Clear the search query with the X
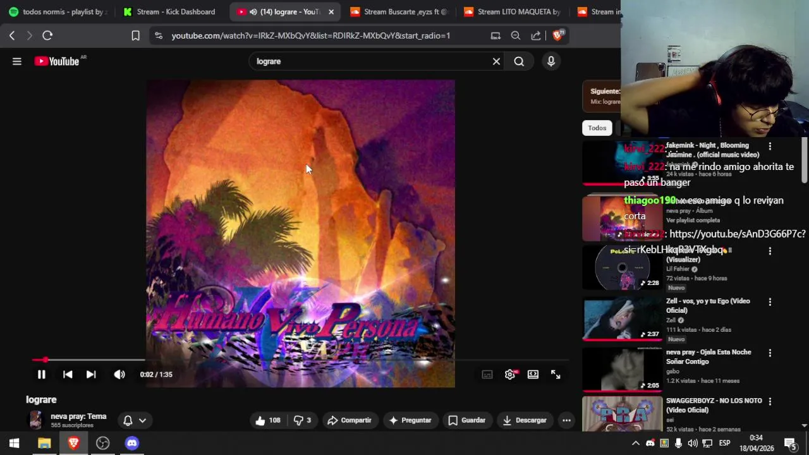Viewport: 809px width, 455px height. pos(496,61)
